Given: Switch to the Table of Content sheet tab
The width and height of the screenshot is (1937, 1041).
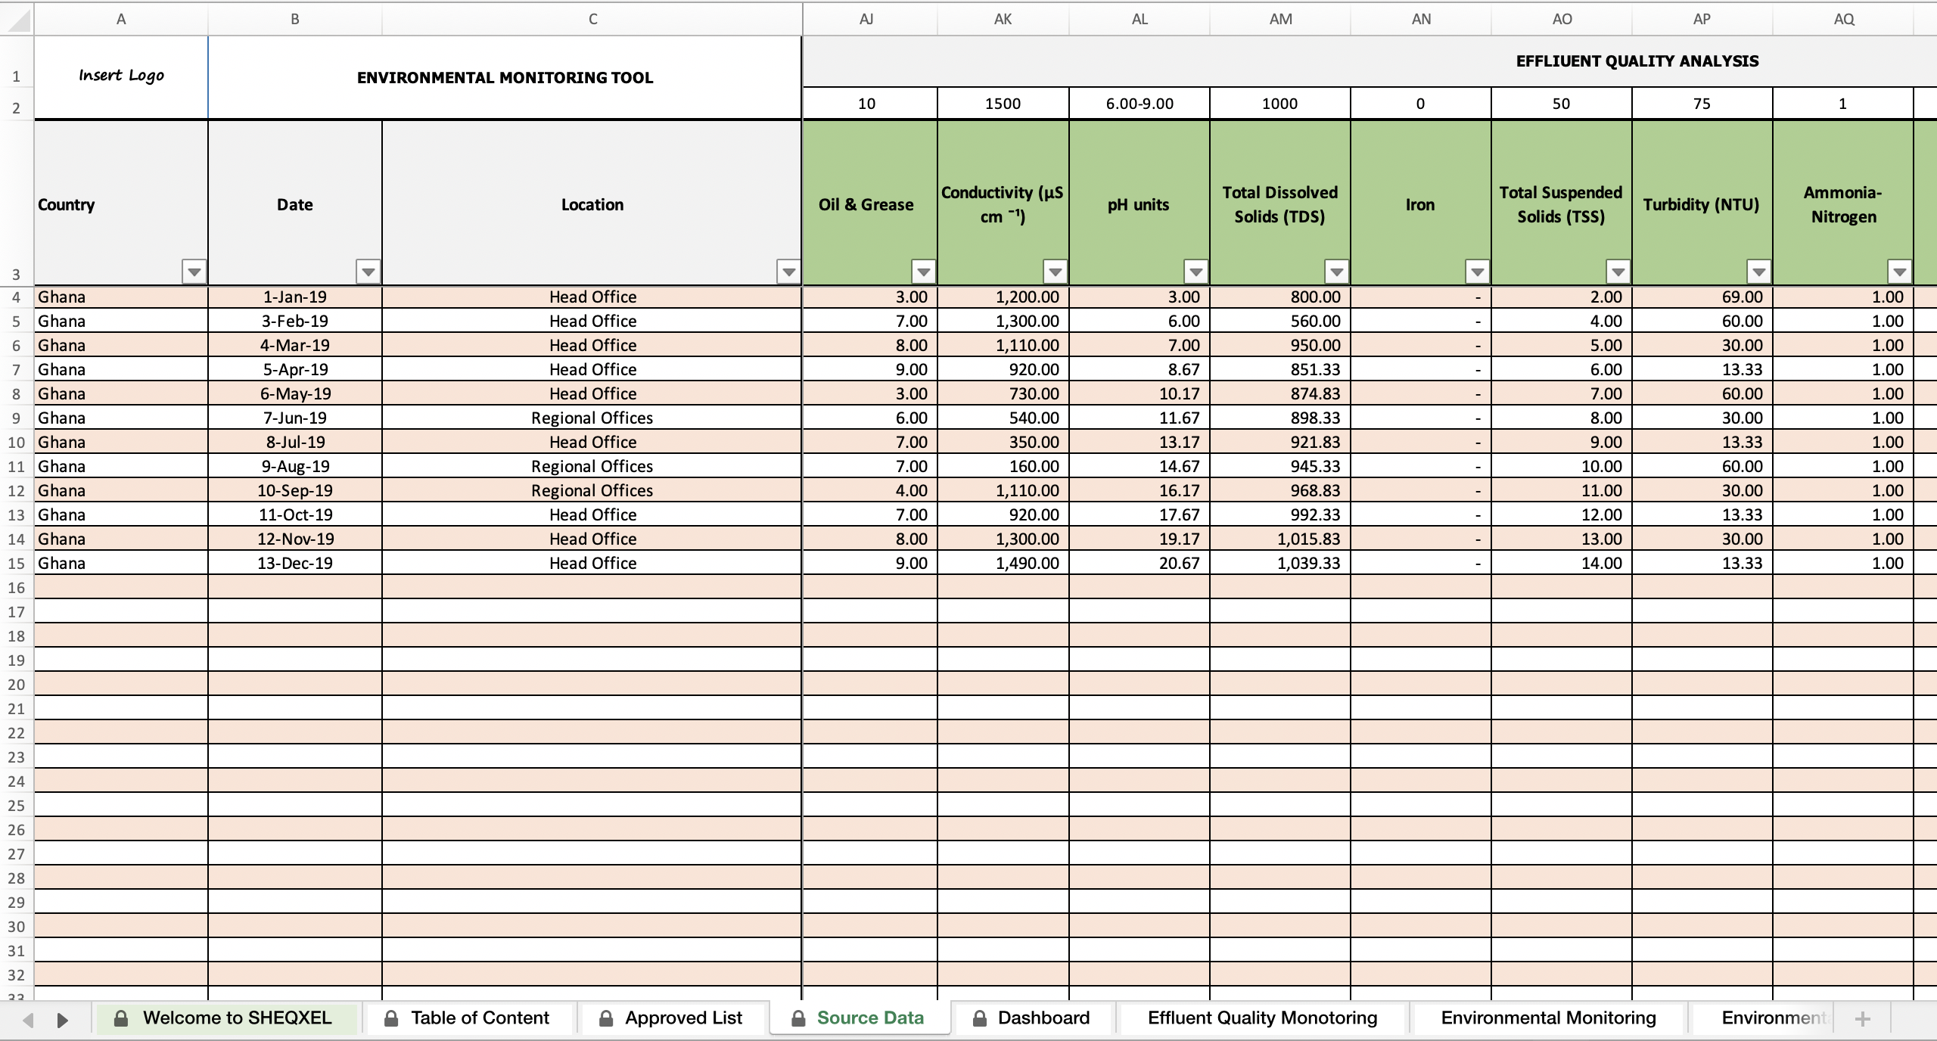Looking at the screenshot, I should point(469,1018).
